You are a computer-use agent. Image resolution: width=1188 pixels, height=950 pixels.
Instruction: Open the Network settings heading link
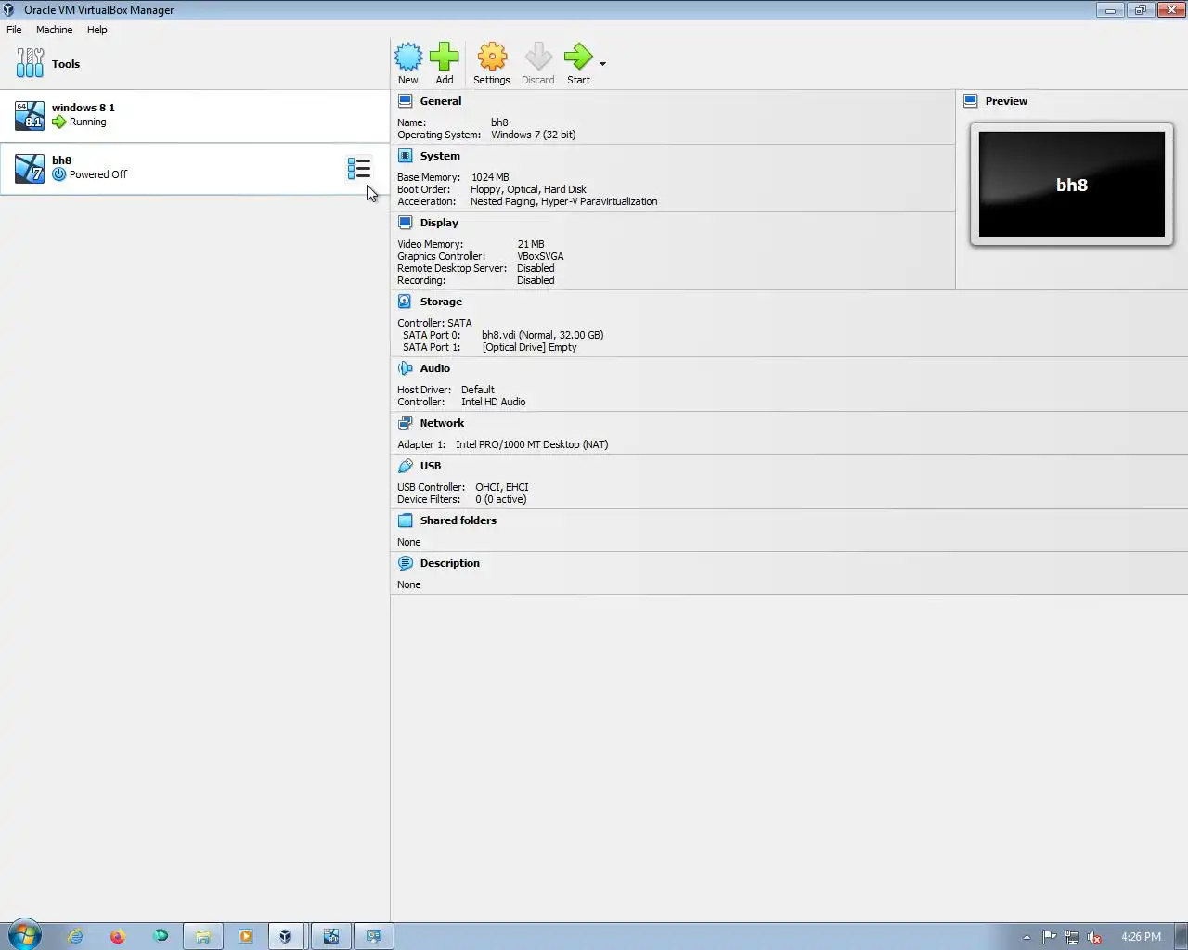442,423
